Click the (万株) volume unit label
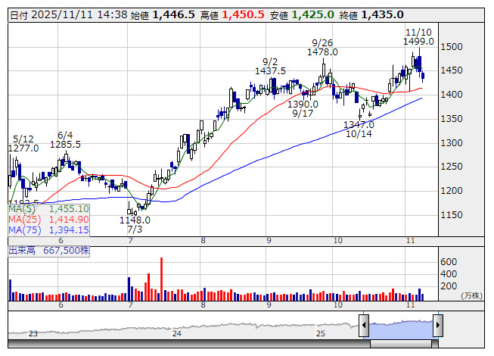Image resolution: width=494 pixels, height=356 pixels. point(471,295)
